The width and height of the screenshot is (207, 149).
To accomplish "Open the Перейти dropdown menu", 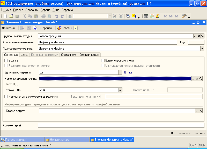I will pyautogui.click(x=47, y=28).
